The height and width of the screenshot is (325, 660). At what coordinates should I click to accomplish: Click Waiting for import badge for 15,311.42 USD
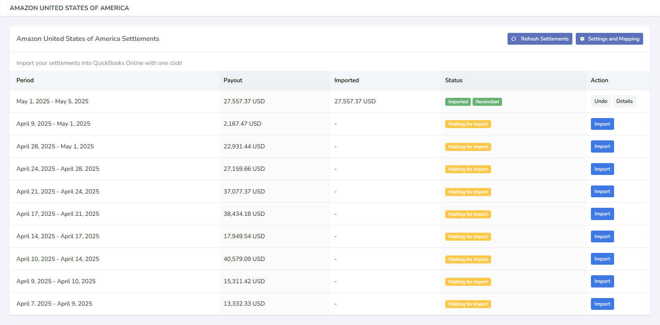[x=468, y=282]
